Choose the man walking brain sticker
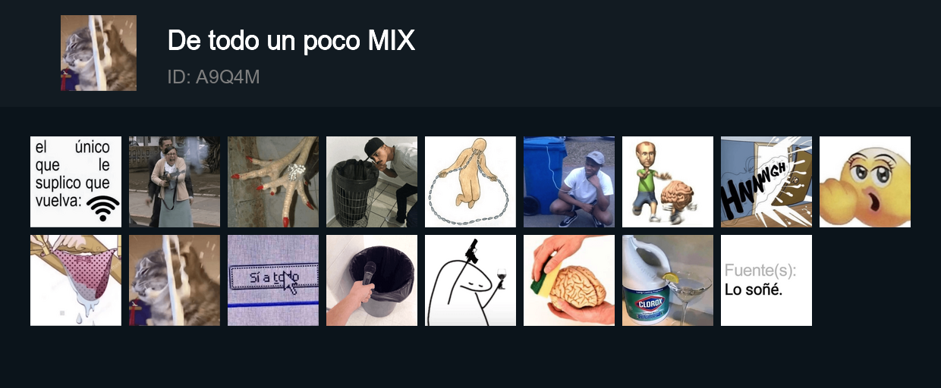The width and height of the screenshot is (941, 388). [x=668, y=182]
